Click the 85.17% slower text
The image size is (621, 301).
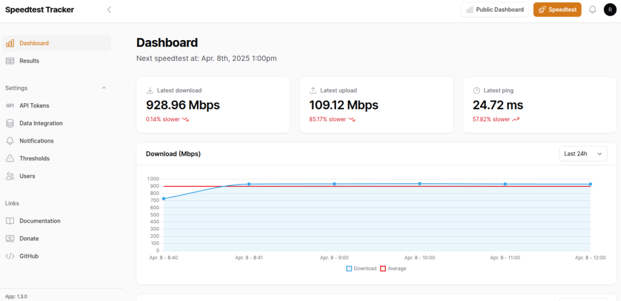click(327, 119)
